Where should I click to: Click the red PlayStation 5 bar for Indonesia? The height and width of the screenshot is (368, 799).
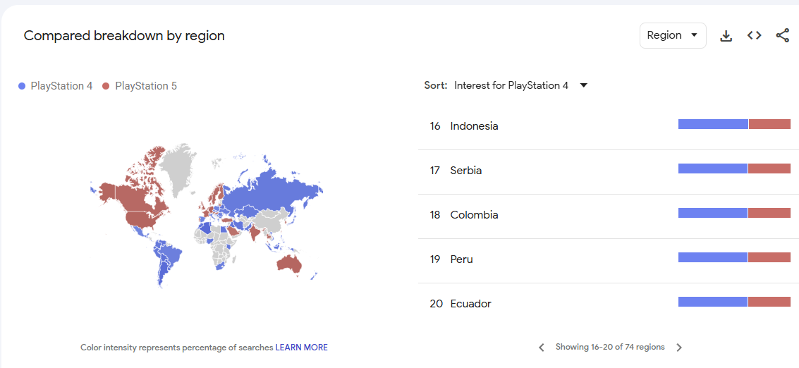769,124
